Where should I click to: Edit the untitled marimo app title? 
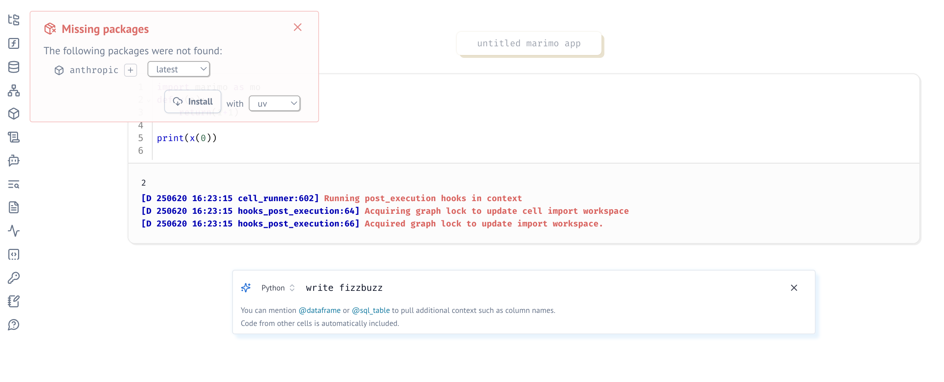[529, 44]
